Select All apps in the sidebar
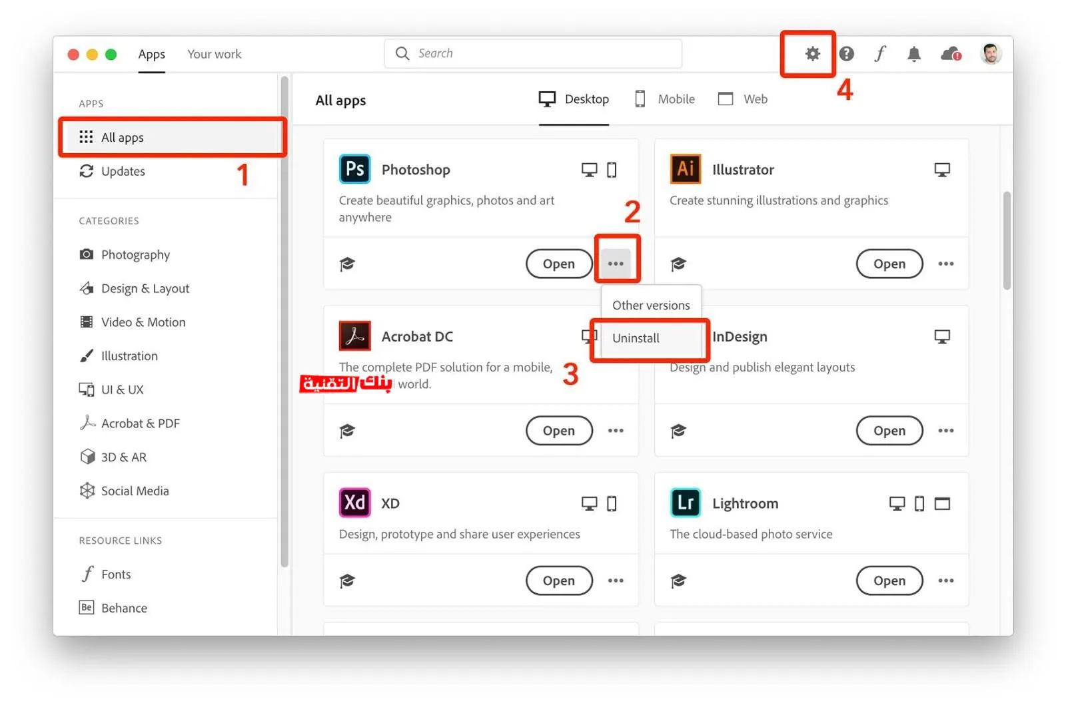 pyautogui.click(x=173, y=137)
